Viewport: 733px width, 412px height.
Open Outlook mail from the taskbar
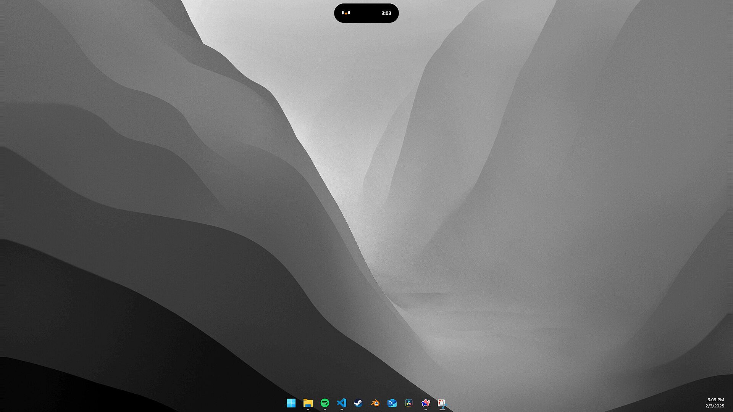tap(392, 403)
